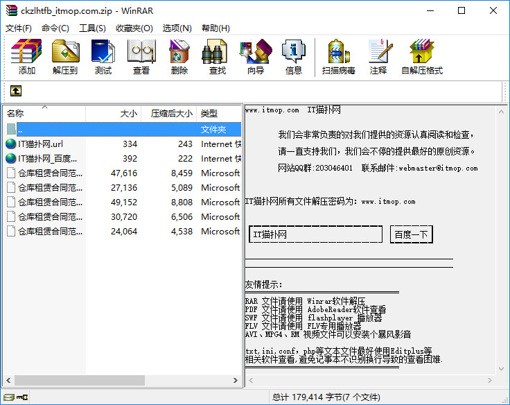Click size value 334 of IT猫扑网.url
The height and width of the screenshot is (405, 510).
click(130, 144)
